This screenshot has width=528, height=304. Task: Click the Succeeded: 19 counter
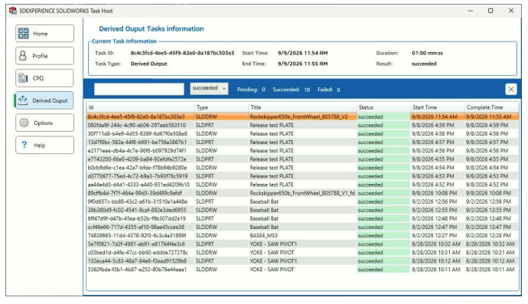[x=292, y=90]
